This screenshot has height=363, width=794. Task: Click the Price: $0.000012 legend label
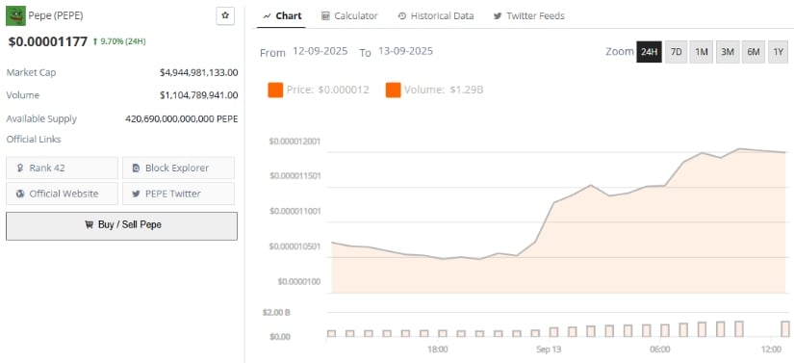pos(327,91)
